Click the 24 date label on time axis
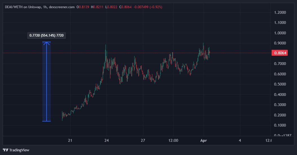Viewport: 297px width, 155px height. (107, 140)
